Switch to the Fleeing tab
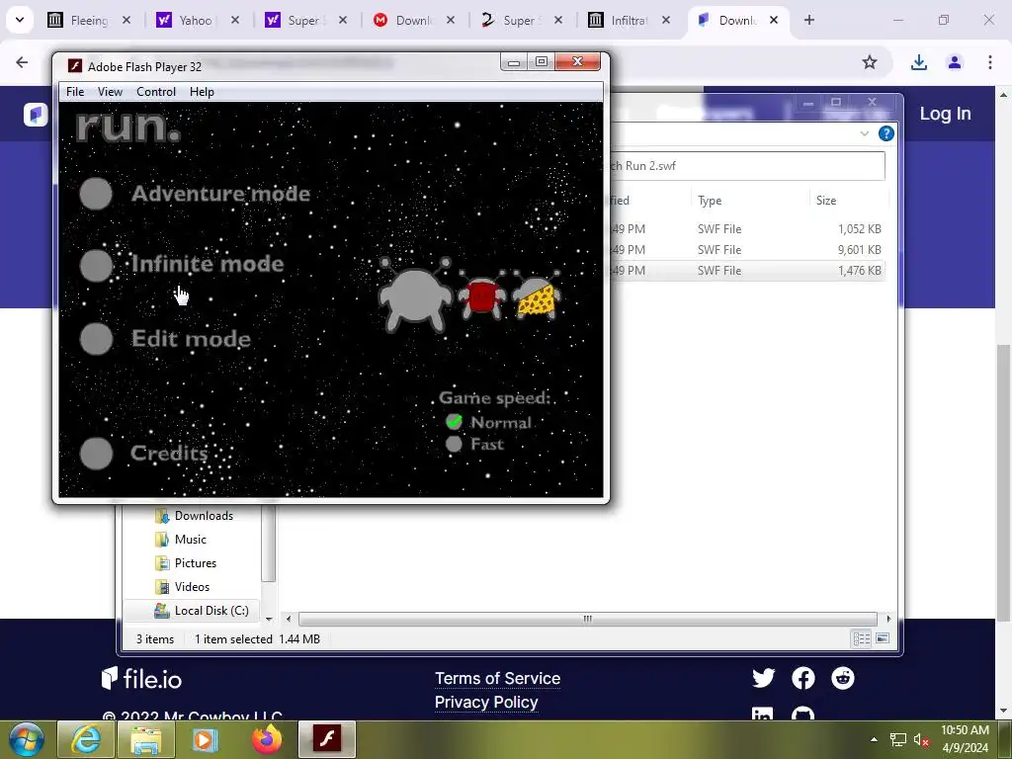 click(x=89, y=20)
